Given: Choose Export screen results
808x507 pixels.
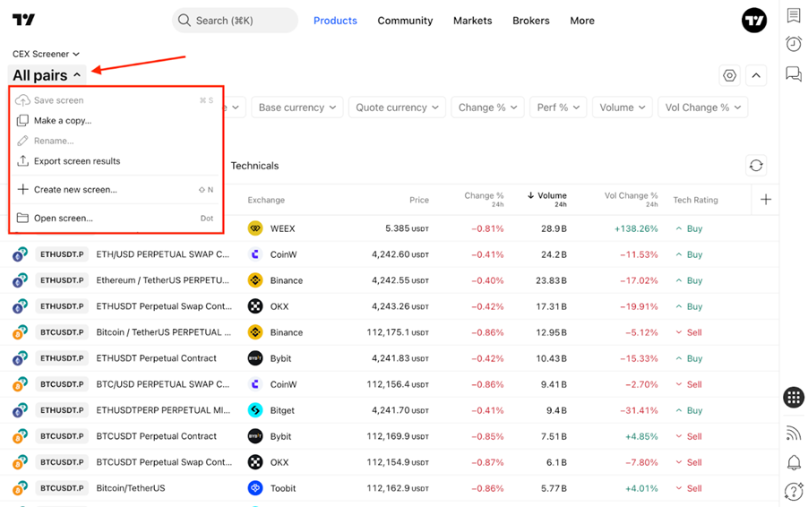Looking at the screenshot, I should 116,160.
